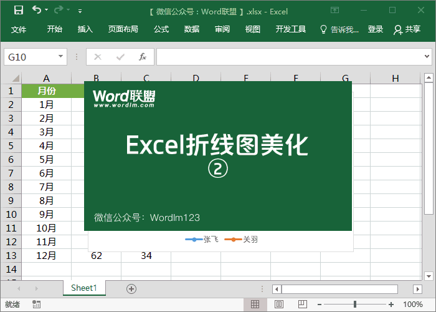Click the Ribbon Display Options icon

[335, 11]
